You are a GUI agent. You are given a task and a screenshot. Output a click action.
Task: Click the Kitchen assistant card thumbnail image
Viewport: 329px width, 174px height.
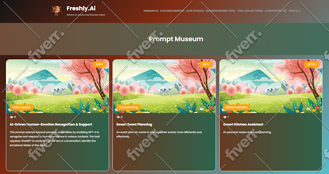coord(270,86)
